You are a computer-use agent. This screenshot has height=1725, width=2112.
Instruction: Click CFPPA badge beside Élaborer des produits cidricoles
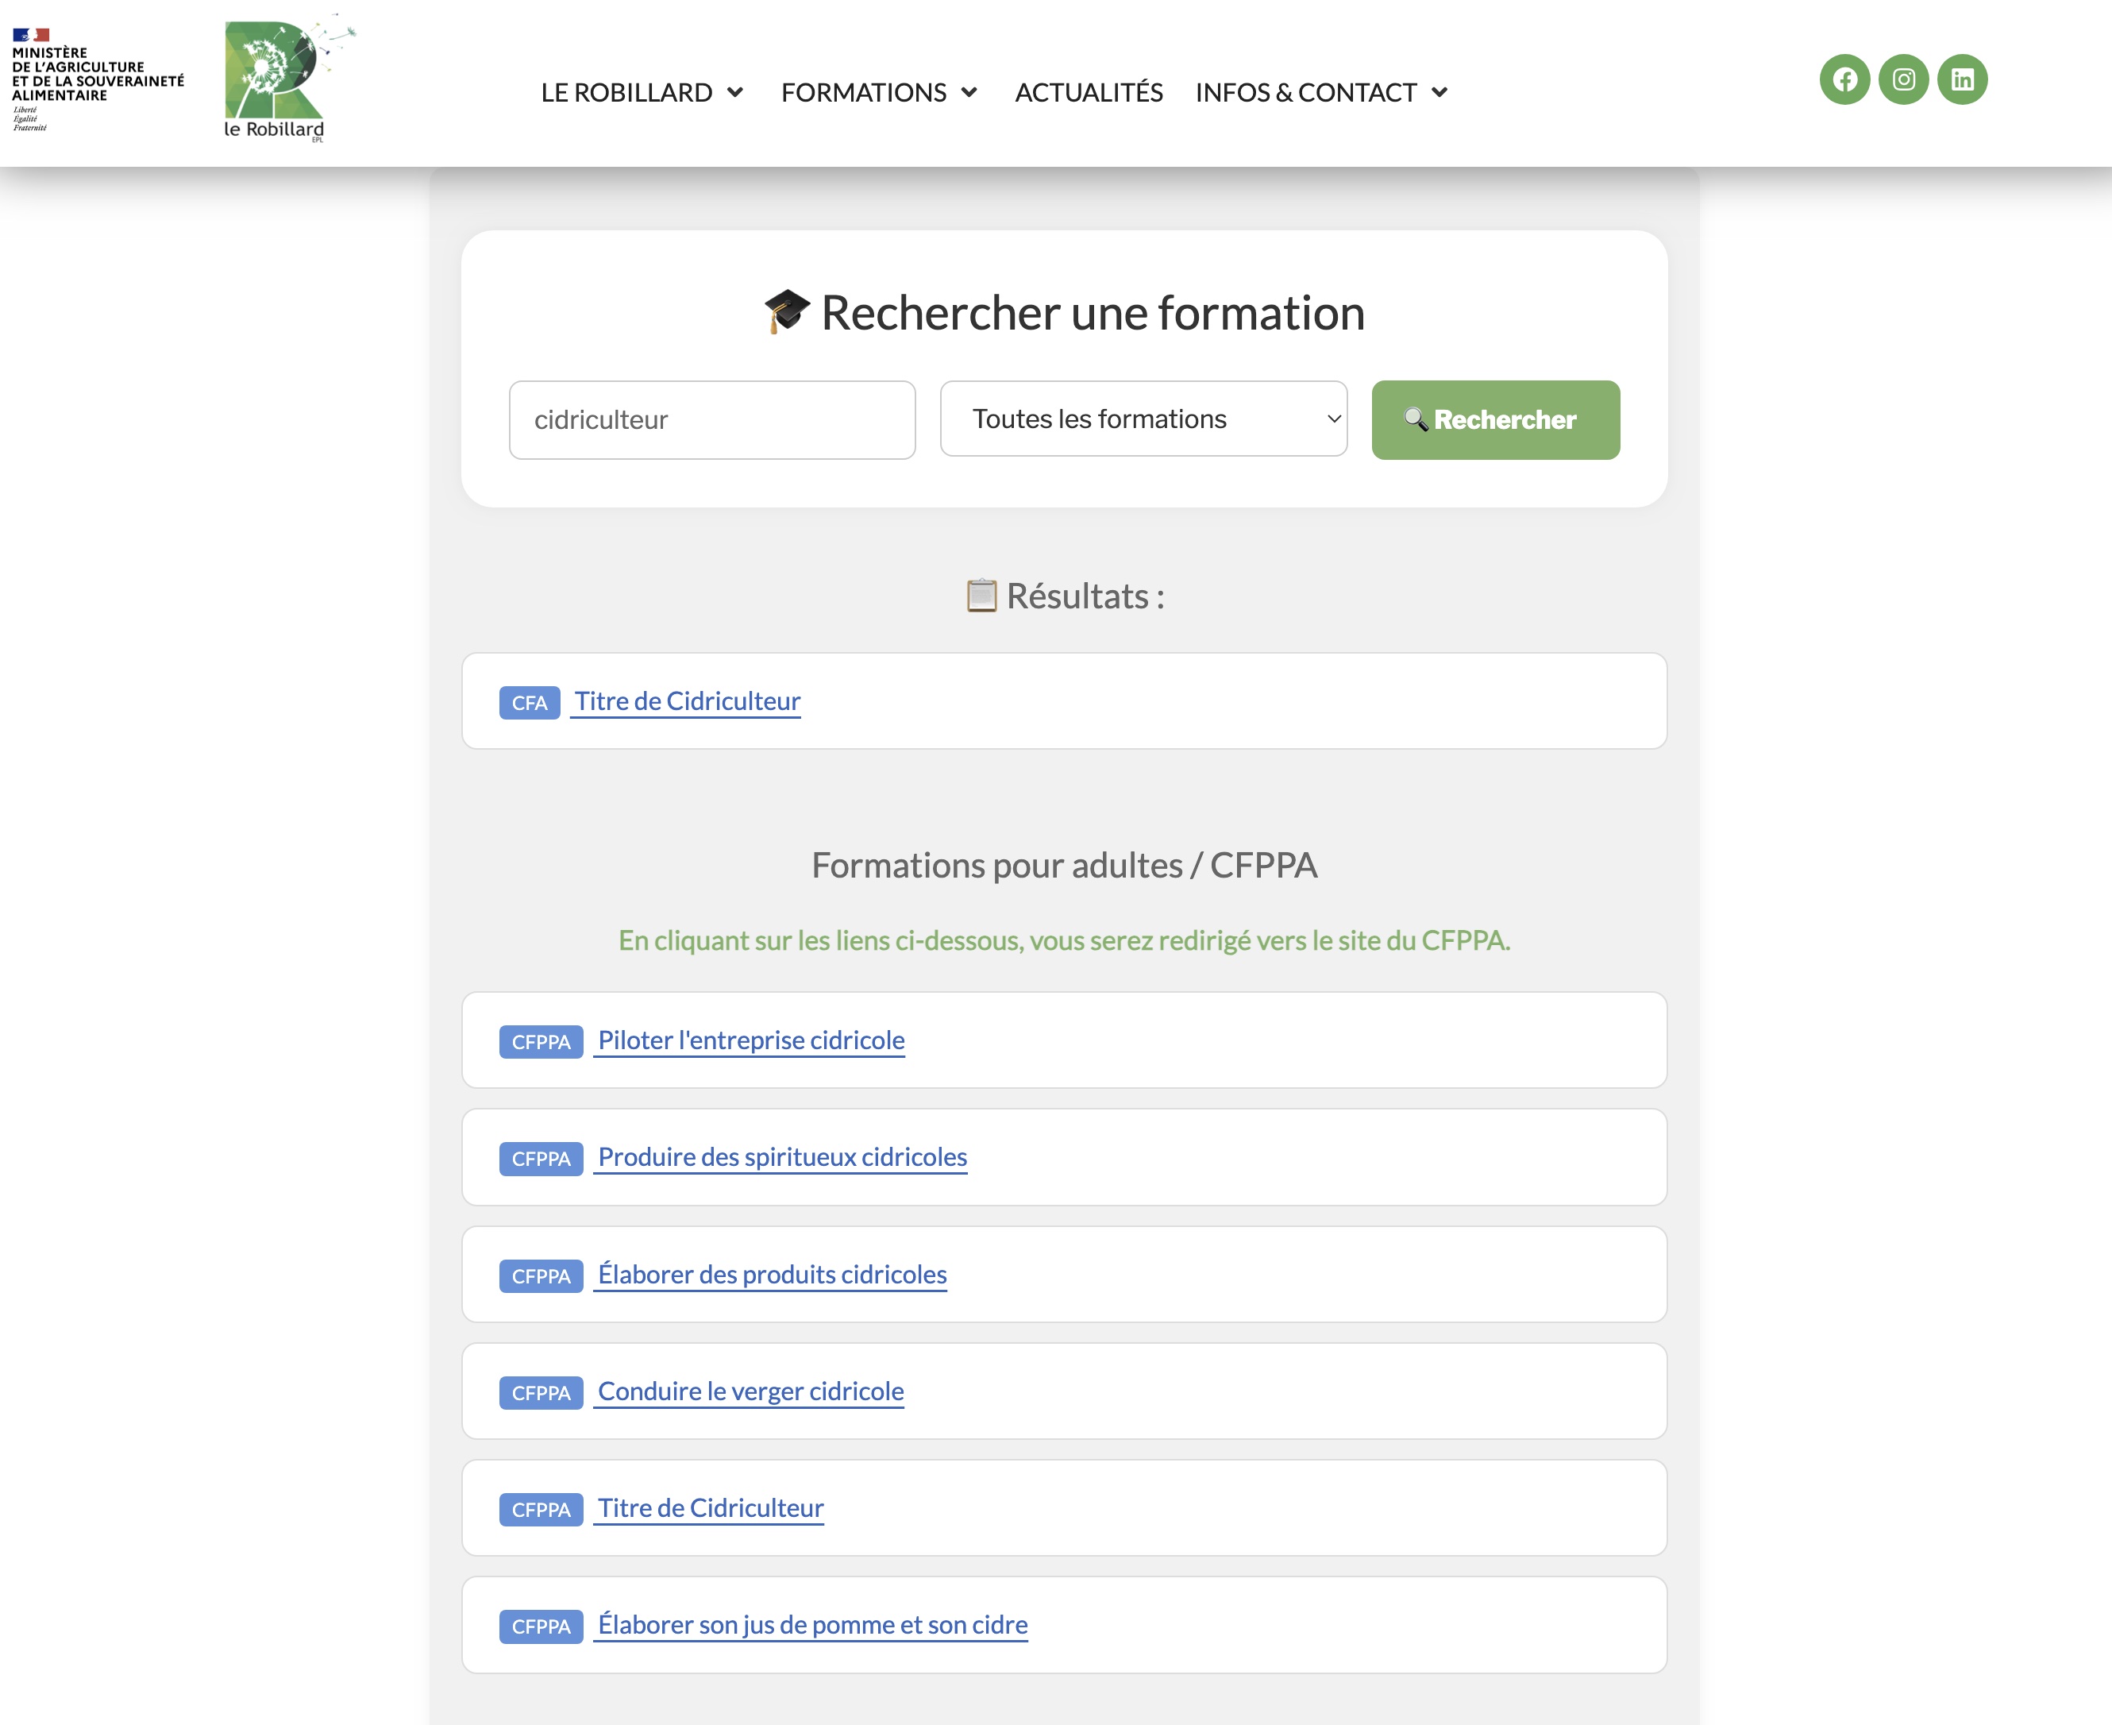tap(541, 1277)
